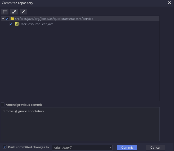Close the Commit to repository dialog
Image resolution: width=174 pixels, height=151 pixels.
tap(169, 3)
